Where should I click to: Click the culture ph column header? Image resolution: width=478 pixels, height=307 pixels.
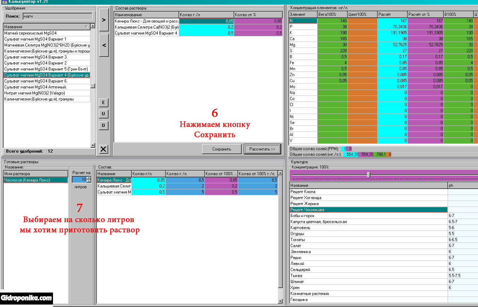point(463,185)
